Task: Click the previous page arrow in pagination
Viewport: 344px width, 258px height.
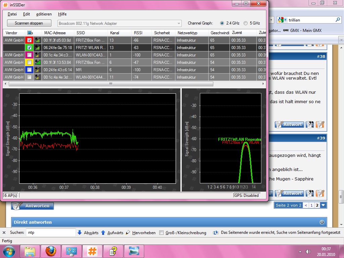Action: coord(306,205)
